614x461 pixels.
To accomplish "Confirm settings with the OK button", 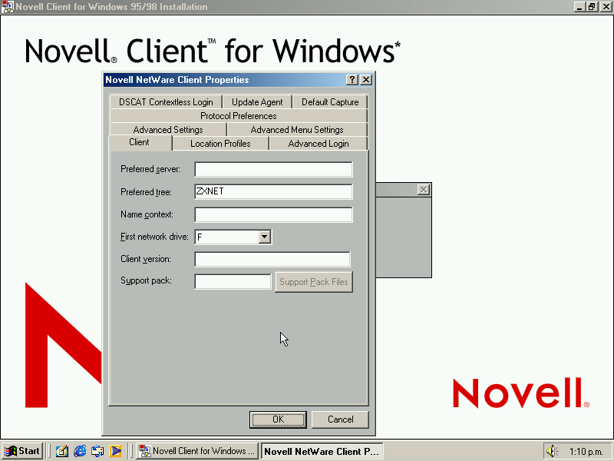I will click(x=278, y=420).
